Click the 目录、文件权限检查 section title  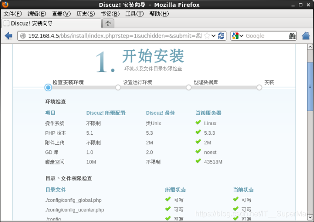pos(69,178)
